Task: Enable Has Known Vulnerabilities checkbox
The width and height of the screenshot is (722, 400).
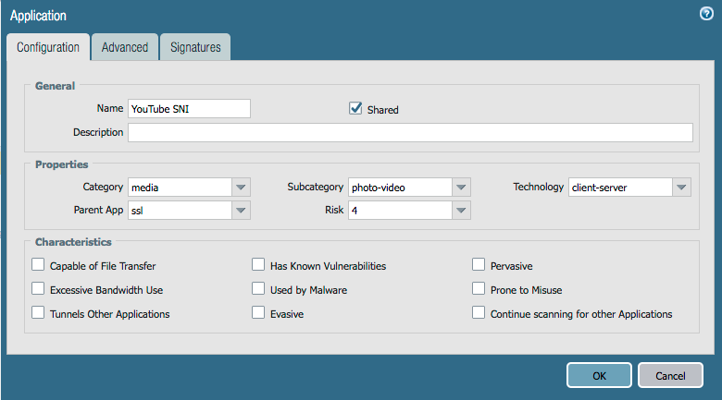Action: click(x=258, y=265)
